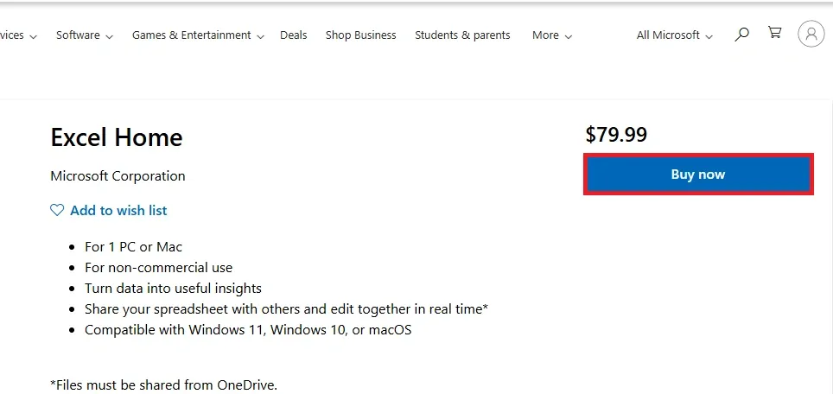Screen dimensions: 833x394
Task: Open the search magnifier icon
Action: (741, 35)
